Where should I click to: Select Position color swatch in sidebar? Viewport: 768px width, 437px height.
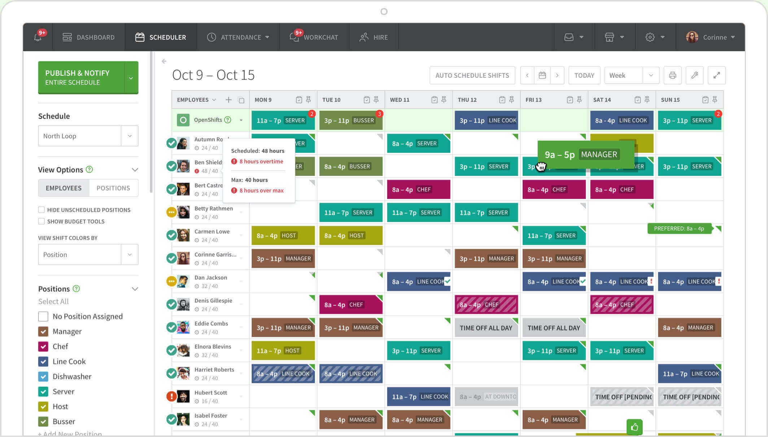click(x=87, y=255)
